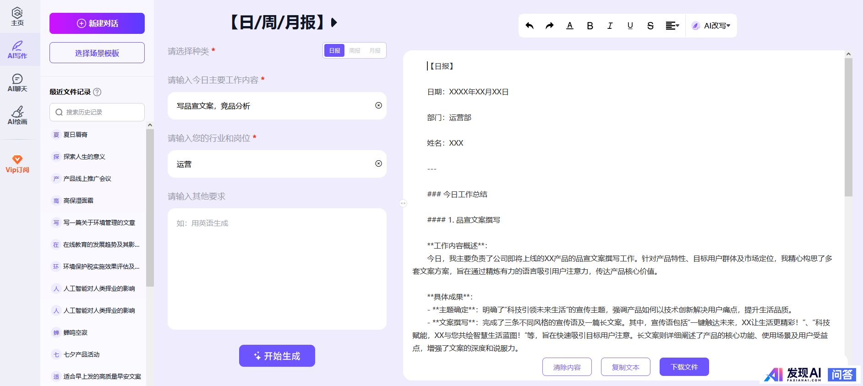Clear the main work content field
This screenshot has width=863, height=386.
point(378,105)
